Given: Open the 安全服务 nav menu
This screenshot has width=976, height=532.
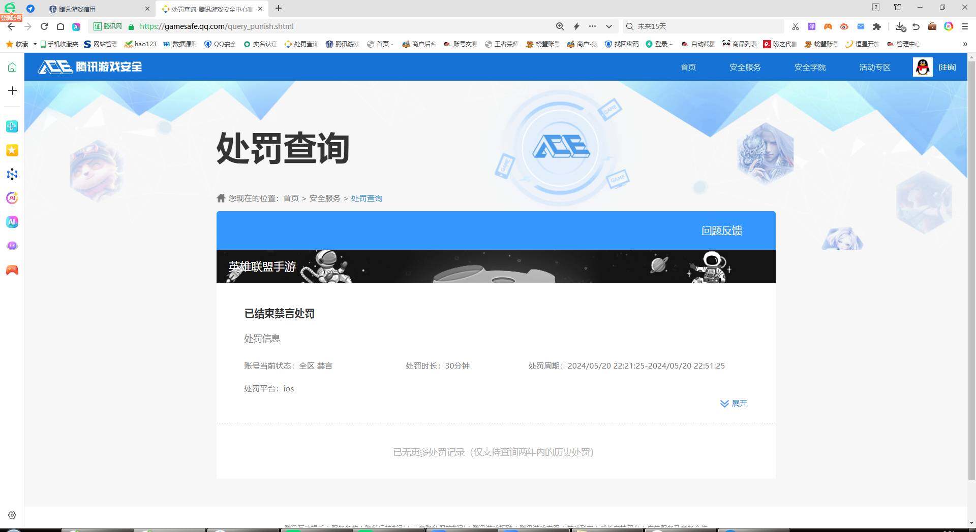Looking at the screenshot, I should [745, 67].
